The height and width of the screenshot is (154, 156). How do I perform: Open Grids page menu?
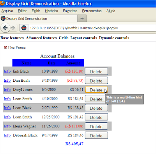pyautogui.click(x=64, y=38)
